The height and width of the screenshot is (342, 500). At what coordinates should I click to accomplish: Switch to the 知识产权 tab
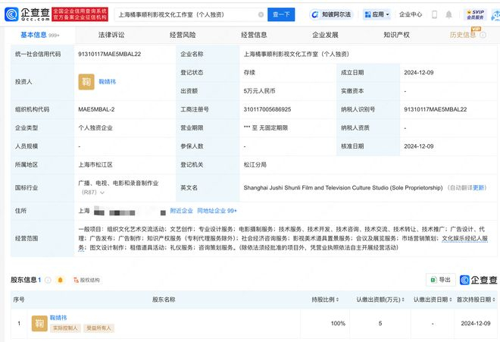point(396,35)
